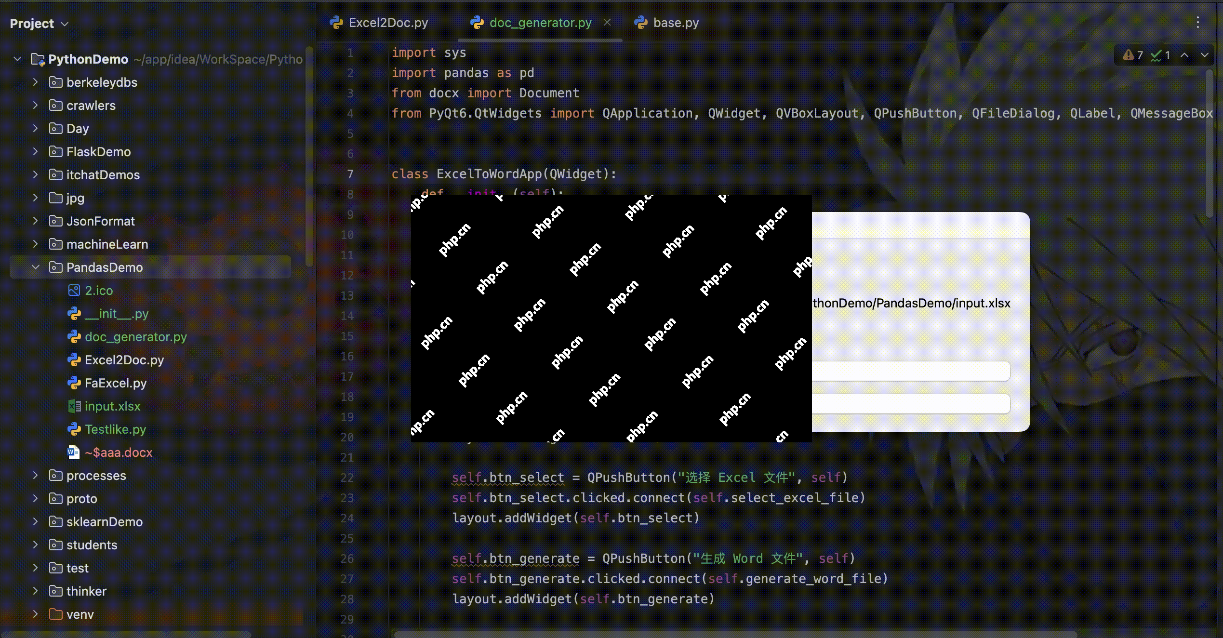This screenshot has height=638, width=1223.
Task: Switch to the doc_generator.py tab
Action: pyautogui.click(x=531, y=23)
